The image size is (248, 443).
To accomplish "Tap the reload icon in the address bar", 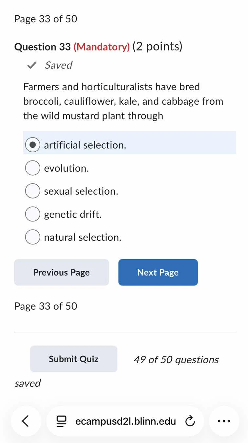I will (x=190, y=421).
